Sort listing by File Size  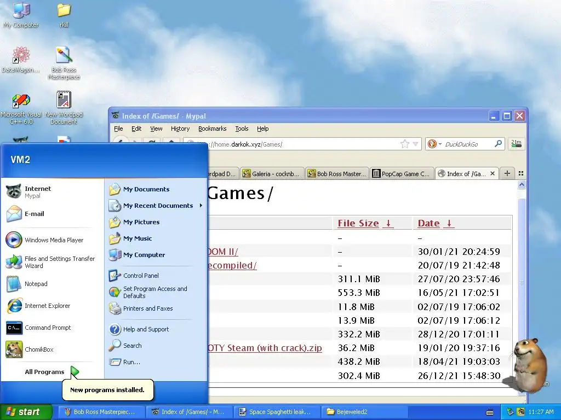(365, 223)
